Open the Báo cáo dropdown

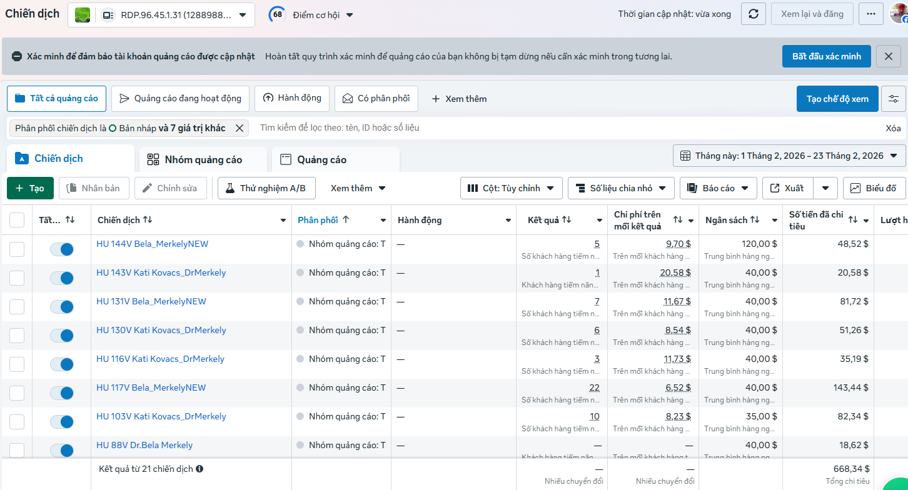pyautogui.click(x=719, y=188)
